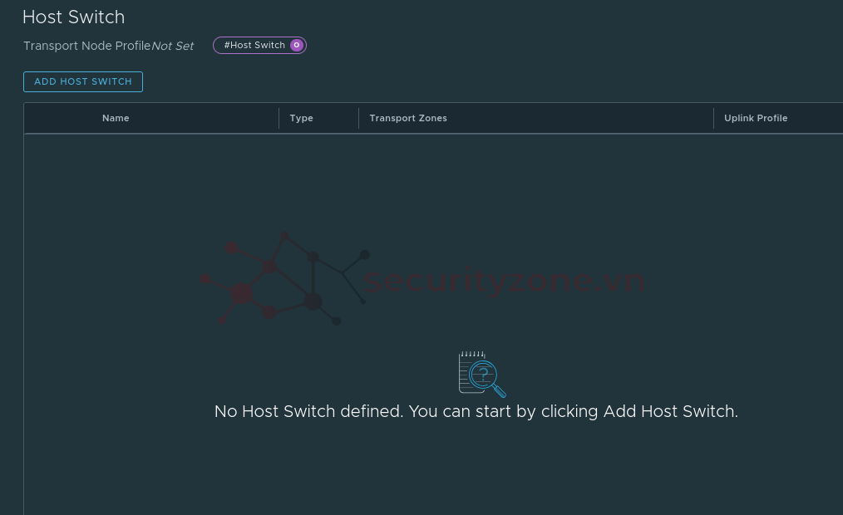Sort by the Name column header
Screen dimensions: 843x515
click(116, 118)
